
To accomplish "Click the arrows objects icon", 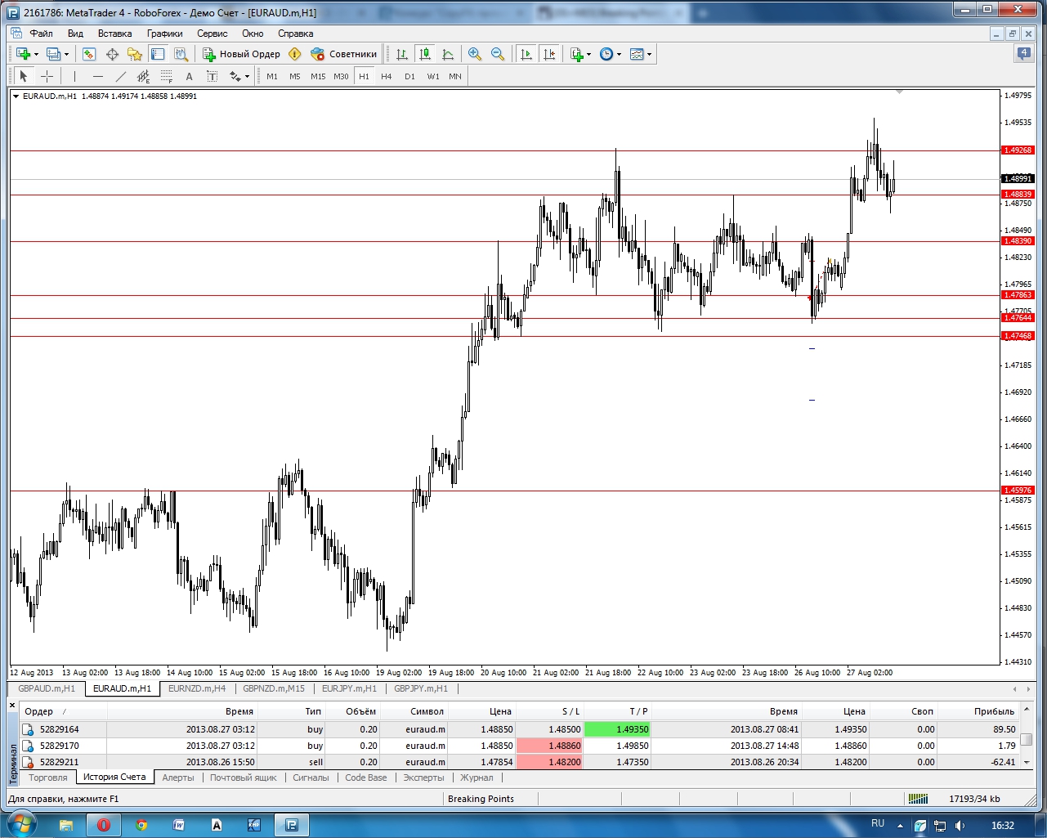I will (235, 76).
